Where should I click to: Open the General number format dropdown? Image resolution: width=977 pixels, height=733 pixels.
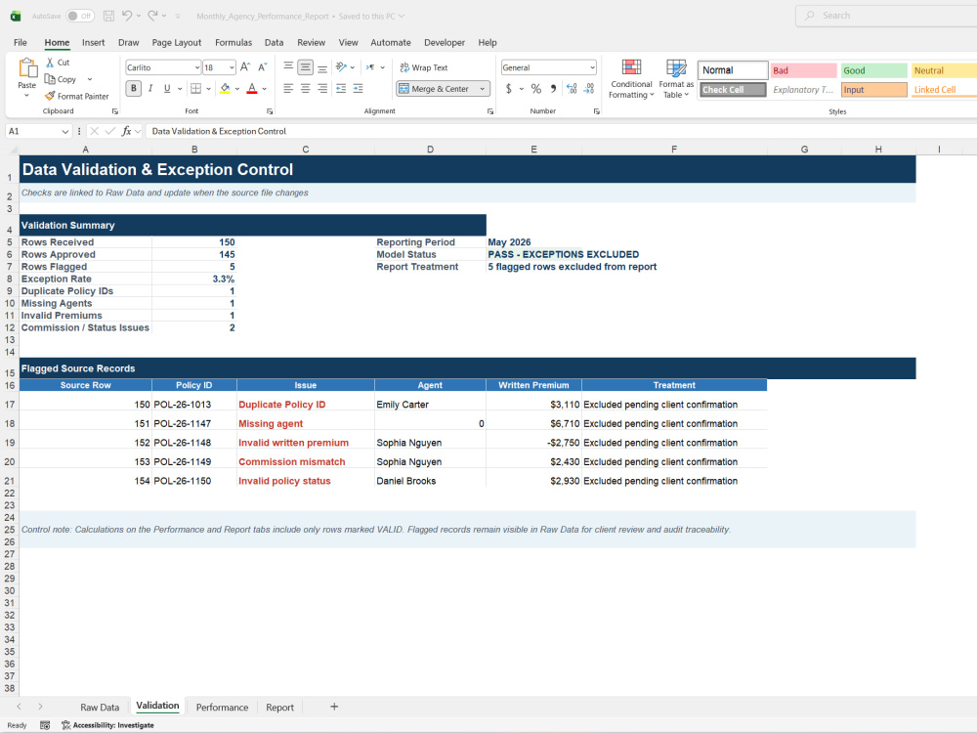592,67
